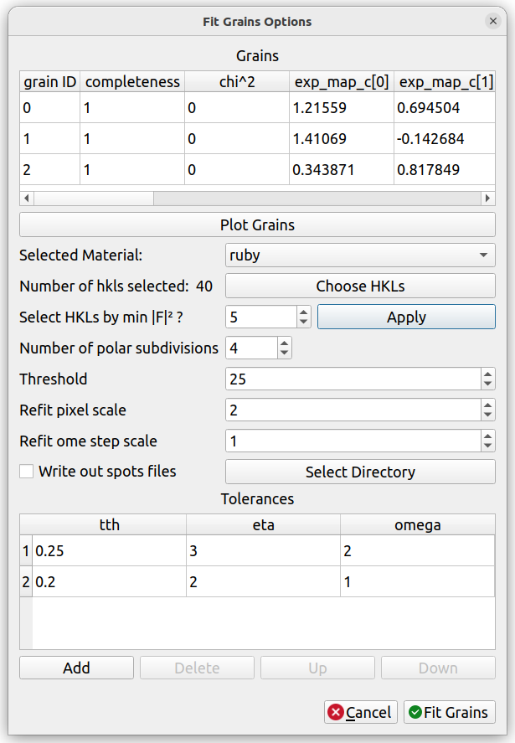Increase the Refit pixel scale value
The height and width of the screenshot is (743, 515).
(488, 405)
